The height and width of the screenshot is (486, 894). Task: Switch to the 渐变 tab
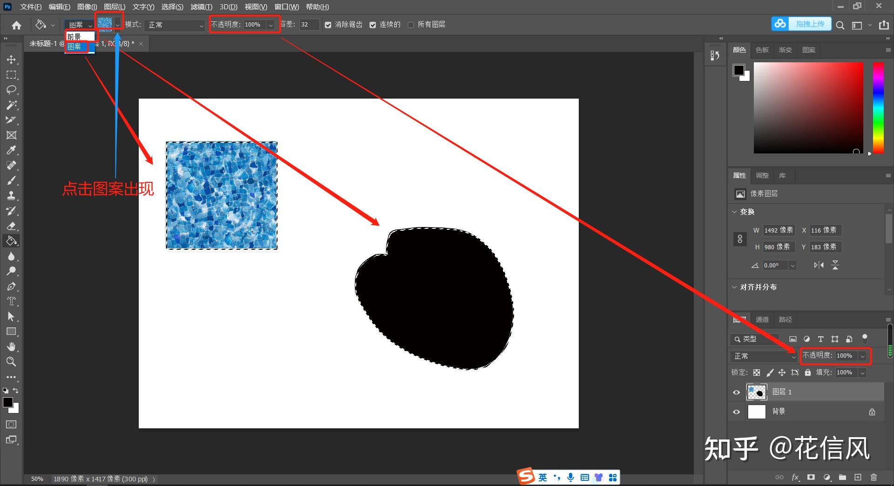click(x=786, y=50)
